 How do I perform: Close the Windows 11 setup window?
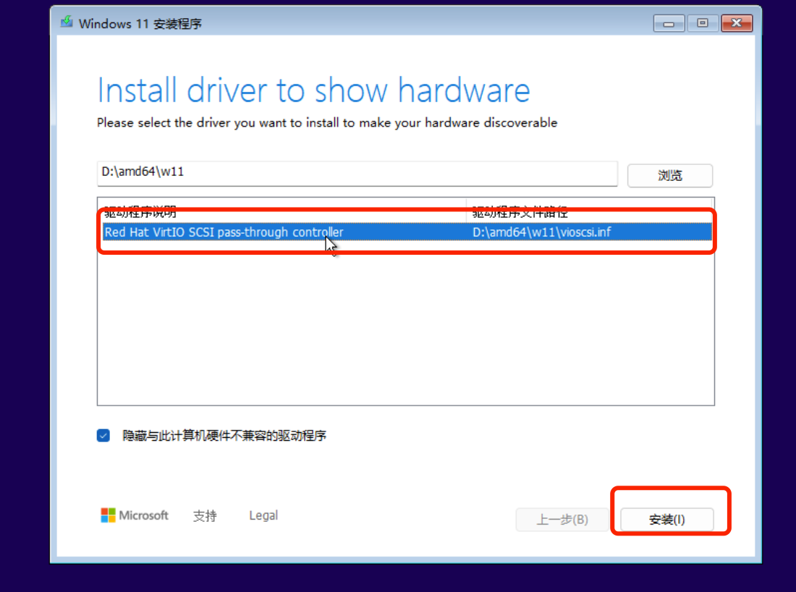[x=737, y=23]
